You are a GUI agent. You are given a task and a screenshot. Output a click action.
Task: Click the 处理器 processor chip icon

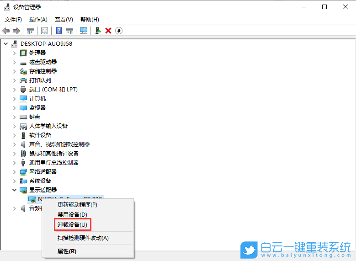pos(23,53)
